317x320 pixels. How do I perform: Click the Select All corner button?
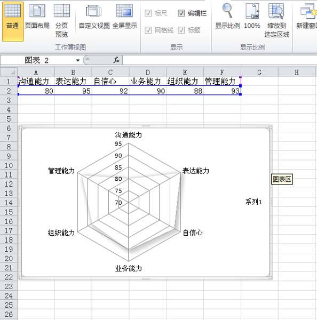9,72
